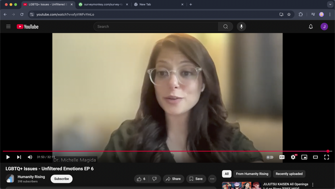Open the notifications bell
Image resolution: width=335 pixels, height=189 pixels.
point(311,26)
